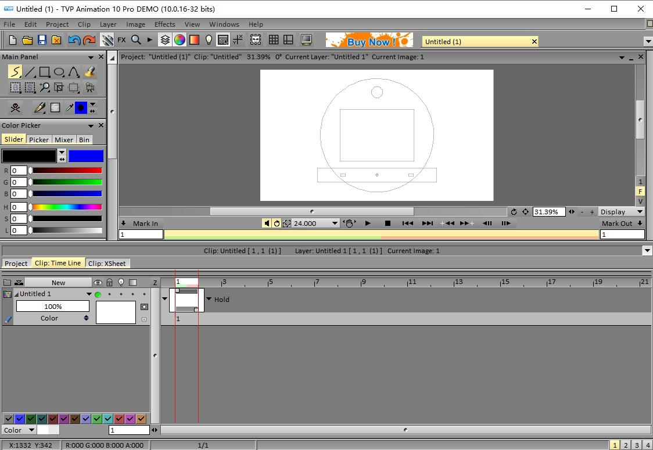This screenshot has height=450, width=653.
Task: Click the light bulb light table icon
Action: [209, 40]
